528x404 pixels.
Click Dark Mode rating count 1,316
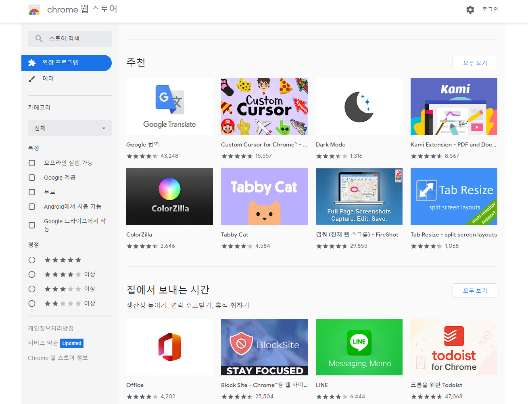coord(356,156)
